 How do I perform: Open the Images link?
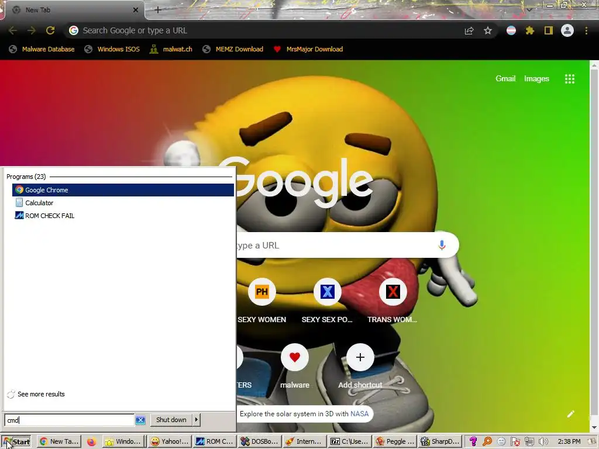click(536, 79)
